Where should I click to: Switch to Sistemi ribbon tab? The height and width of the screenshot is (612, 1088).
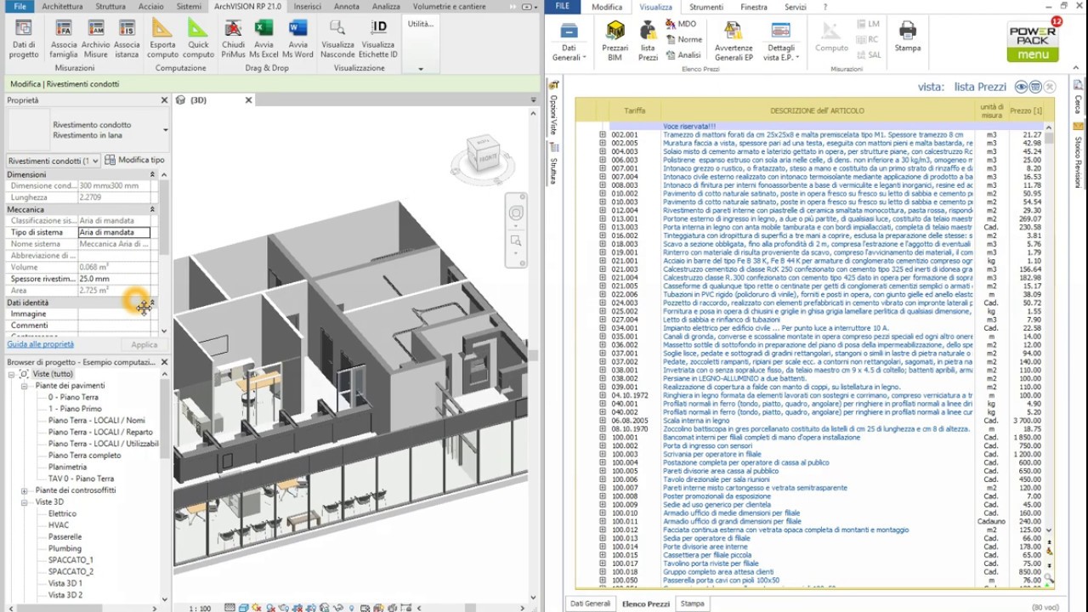(x=189, y=6)
